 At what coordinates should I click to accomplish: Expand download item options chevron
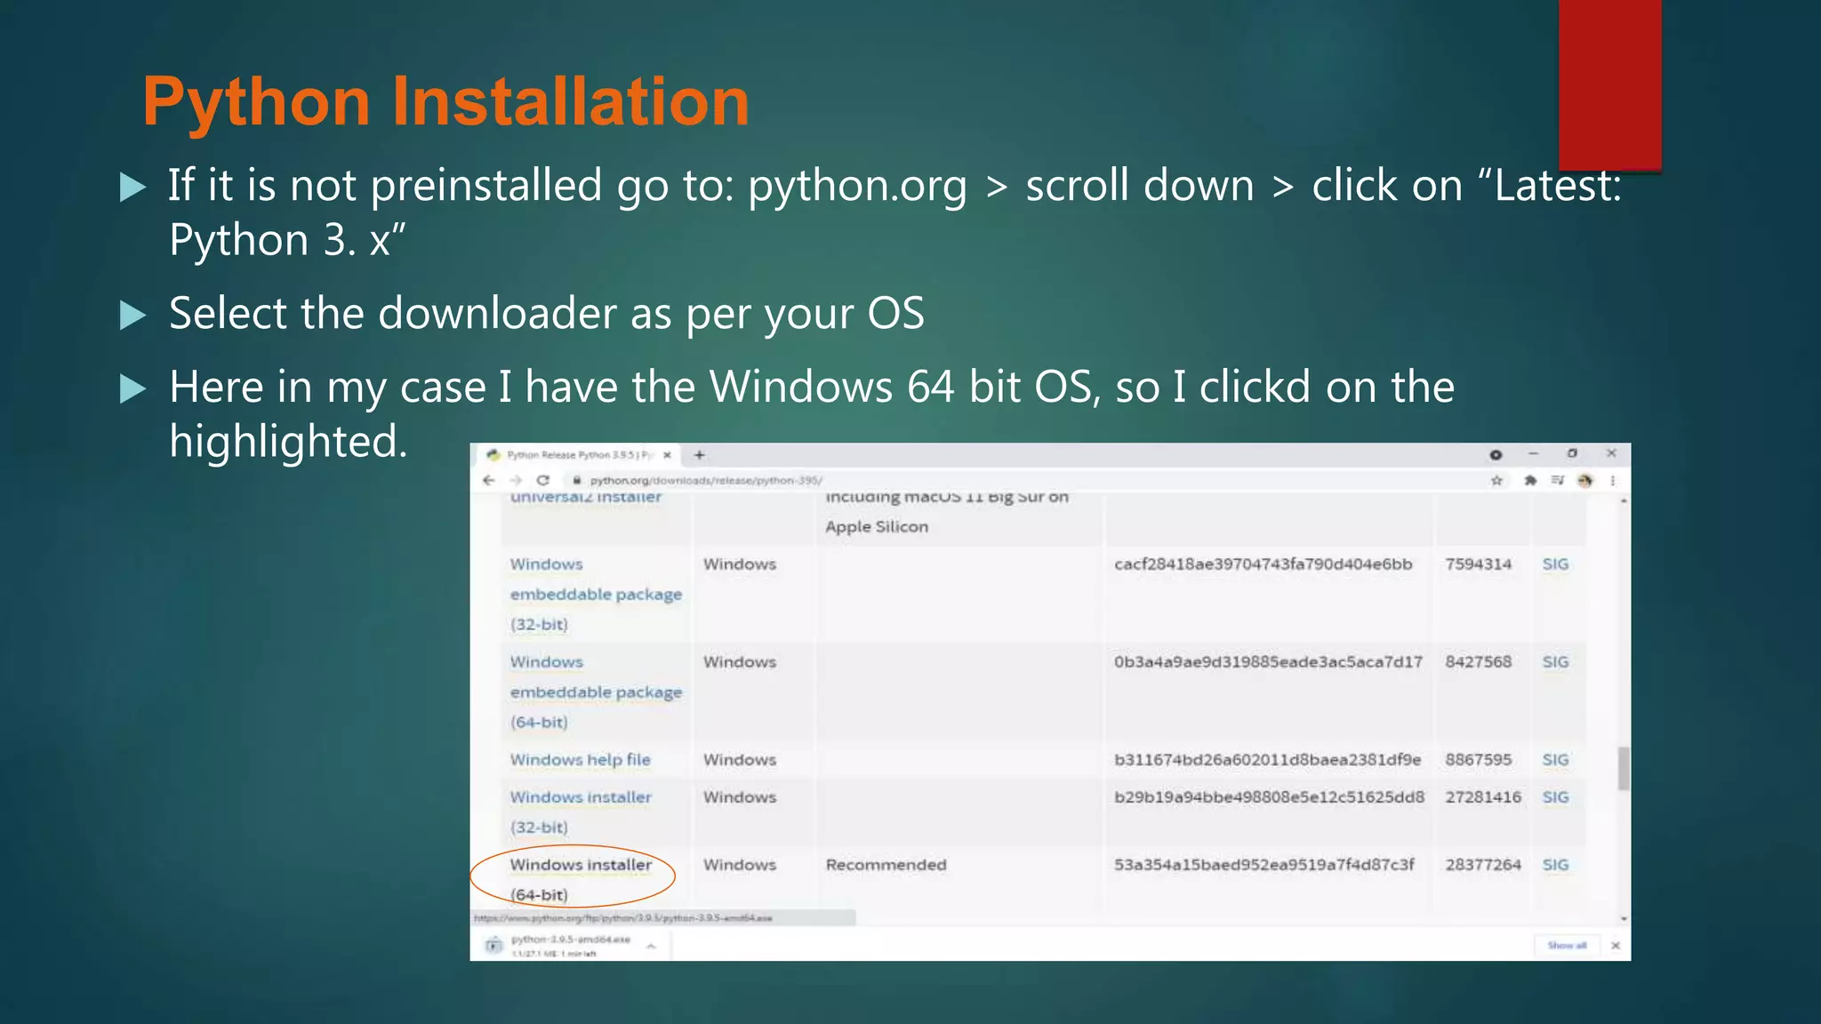pyautogui.click(x=651, y=947)
